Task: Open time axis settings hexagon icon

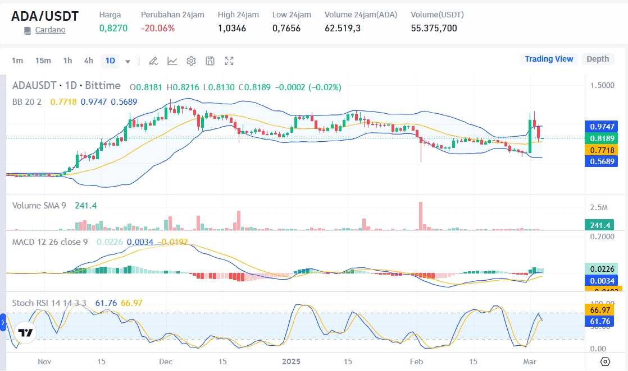Action: [605, 361]
